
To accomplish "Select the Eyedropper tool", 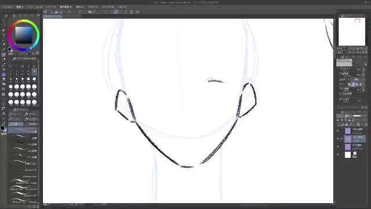I will coord(3,49).
